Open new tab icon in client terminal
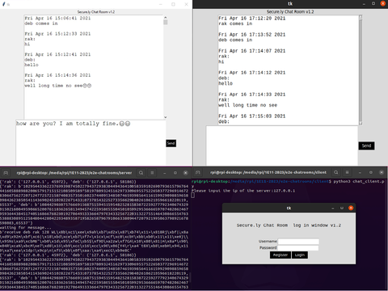Viewport: 388px width, 291px height. tap(198, 172)
